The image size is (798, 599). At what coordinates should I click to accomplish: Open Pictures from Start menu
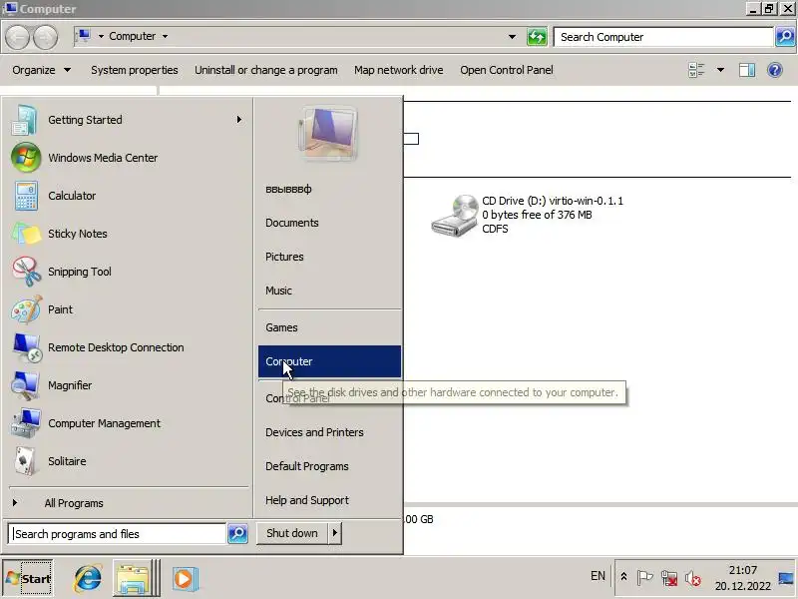[x=329, y=257]
